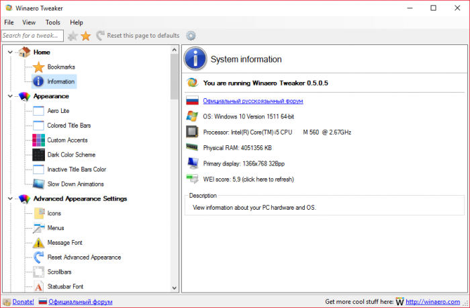470x308 pixels.
Task: Click Reset this page to defaults
Action: click(x=138, y=36)
